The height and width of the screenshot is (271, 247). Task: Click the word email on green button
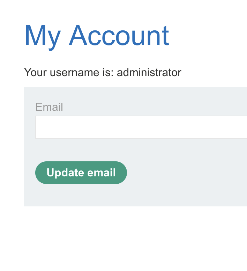(101, 173)
